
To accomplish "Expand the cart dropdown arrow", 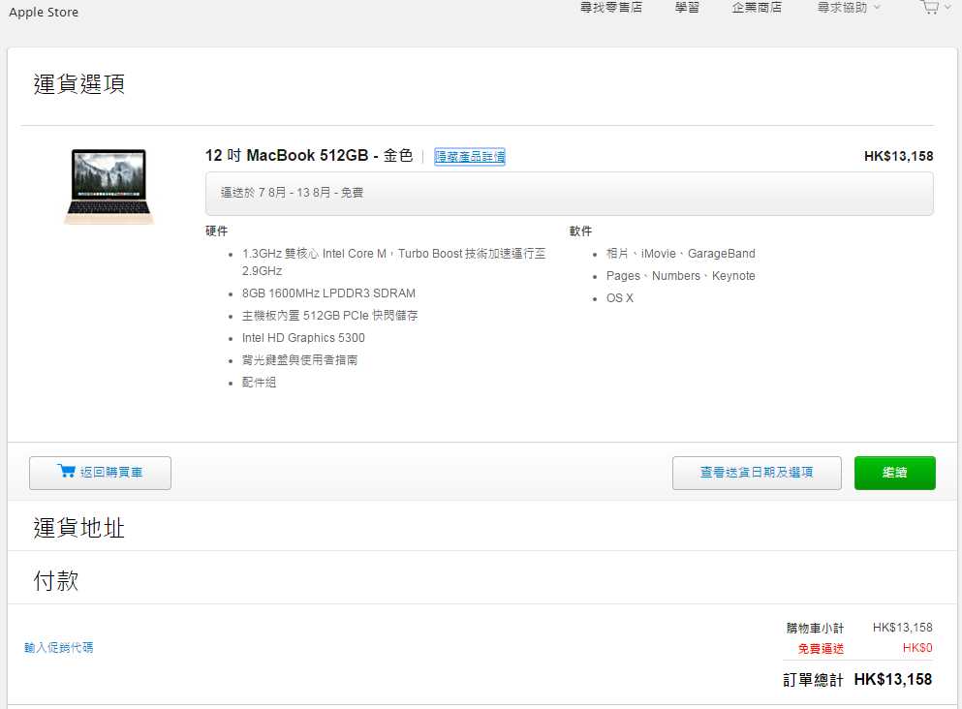I will (x=947, y=8).
